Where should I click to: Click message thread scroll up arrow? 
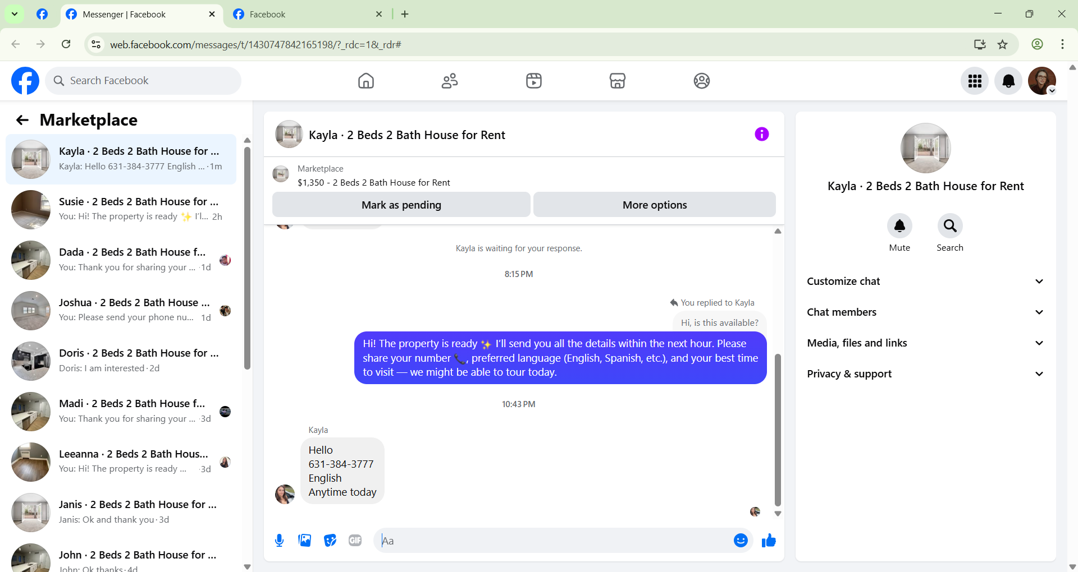point(778,231)
